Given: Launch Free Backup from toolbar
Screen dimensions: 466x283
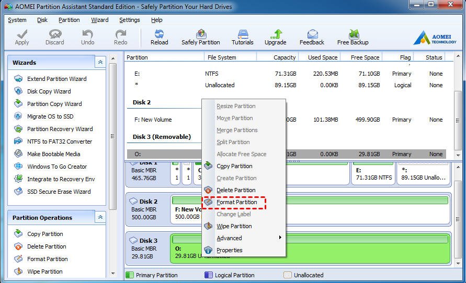Looking at the screenshot, I should tap(353, 37).
